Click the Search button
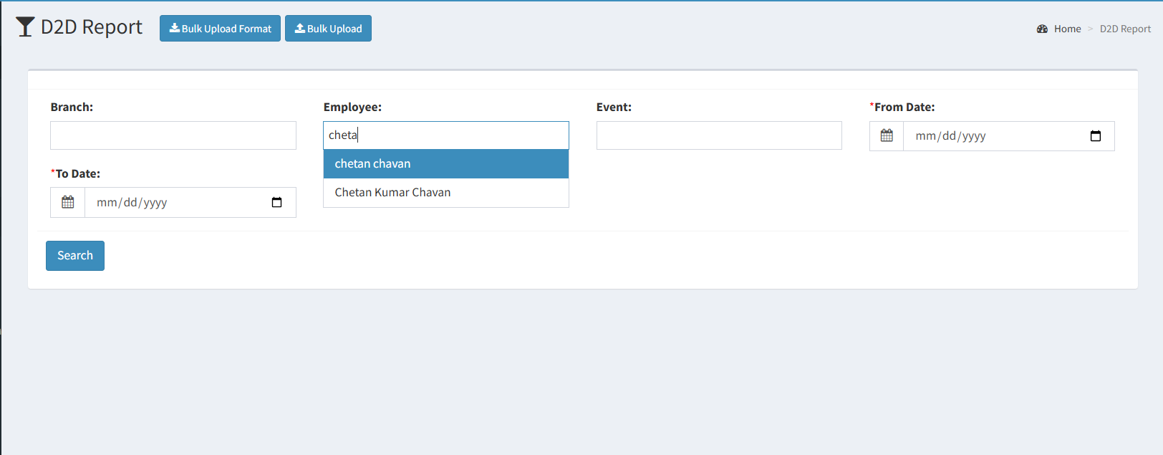Viewport: 1163px width, 455px height. [x=75, y=256]
